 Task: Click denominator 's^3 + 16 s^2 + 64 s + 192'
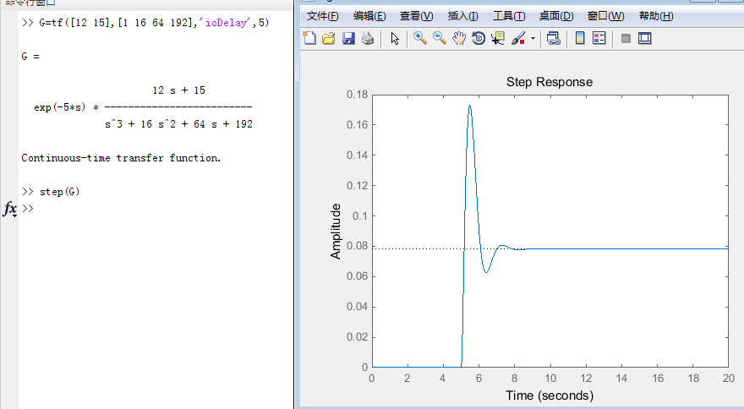pos(179,124)
